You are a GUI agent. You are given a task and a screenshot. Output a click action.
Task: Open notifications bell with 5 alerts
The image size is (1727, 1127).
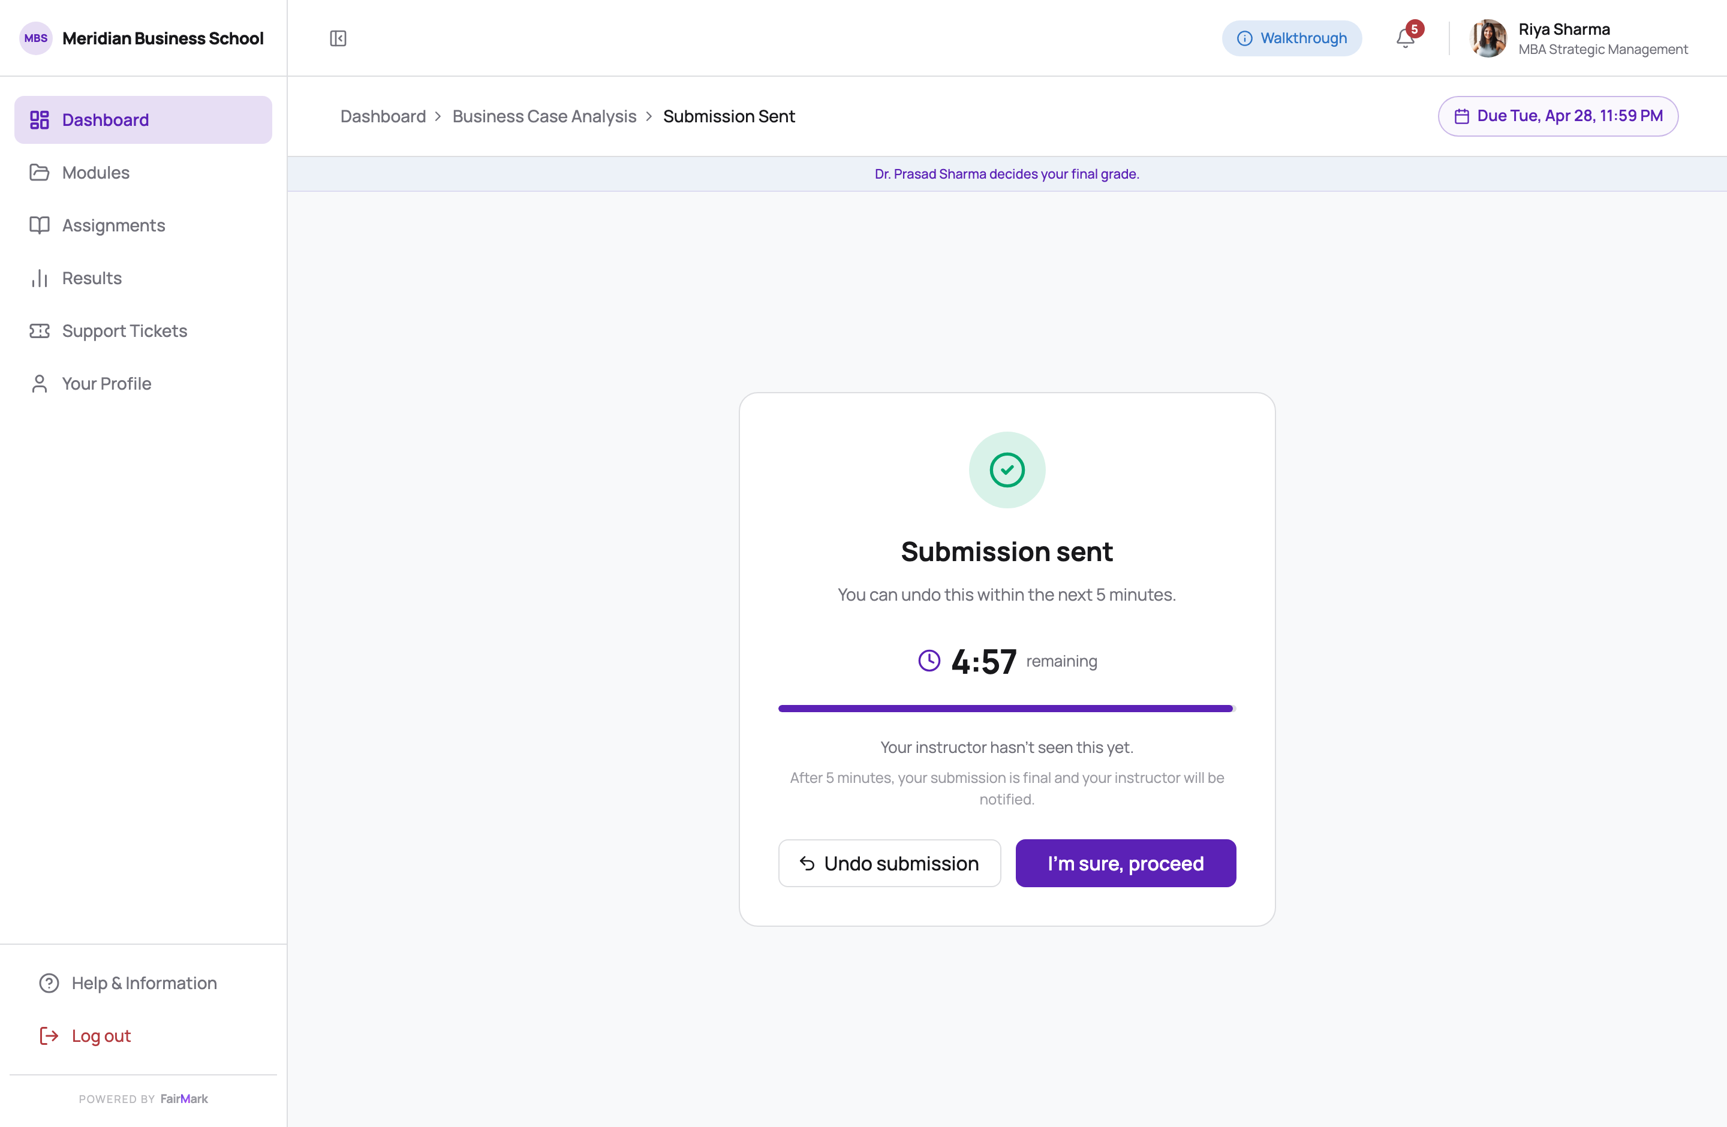click(1406, 38)
